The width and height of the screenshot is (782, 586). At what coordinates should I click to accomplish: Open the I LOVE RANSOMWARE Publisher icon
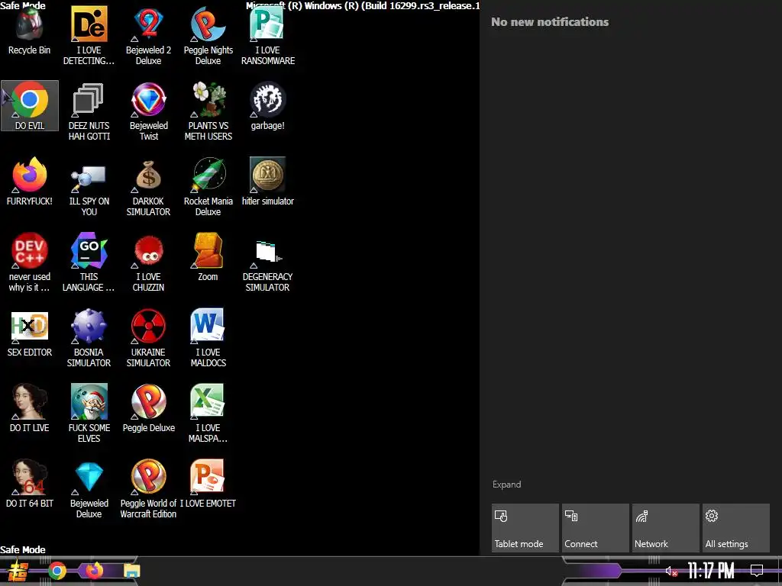coord(268,36)
